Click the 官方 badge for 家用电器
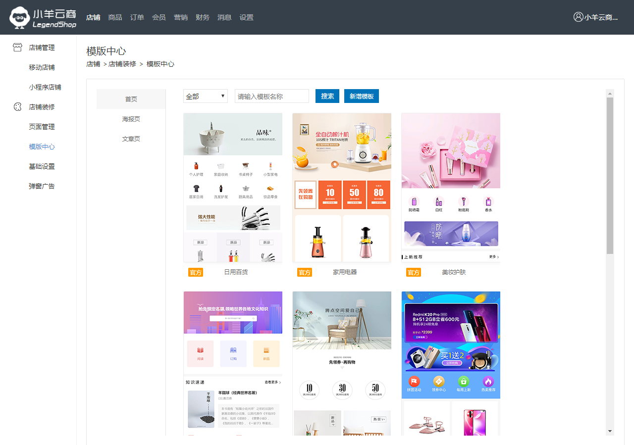Viewport: 634px width, 445px height. click(305, 272)
